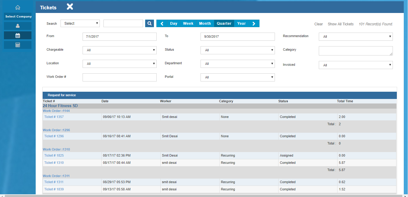This screenshot has height=197, width=408.
Task: Close the Tickets panel with X
Action: 70,7
